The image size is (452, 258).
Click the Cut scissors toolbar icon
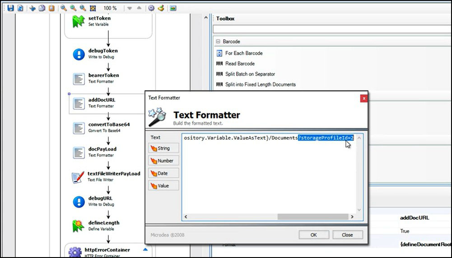pyautogui.click(x=33, y=8)
